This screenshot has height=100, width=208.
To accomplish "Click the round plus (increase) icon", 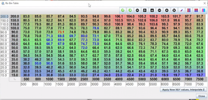I will (167, 10).
